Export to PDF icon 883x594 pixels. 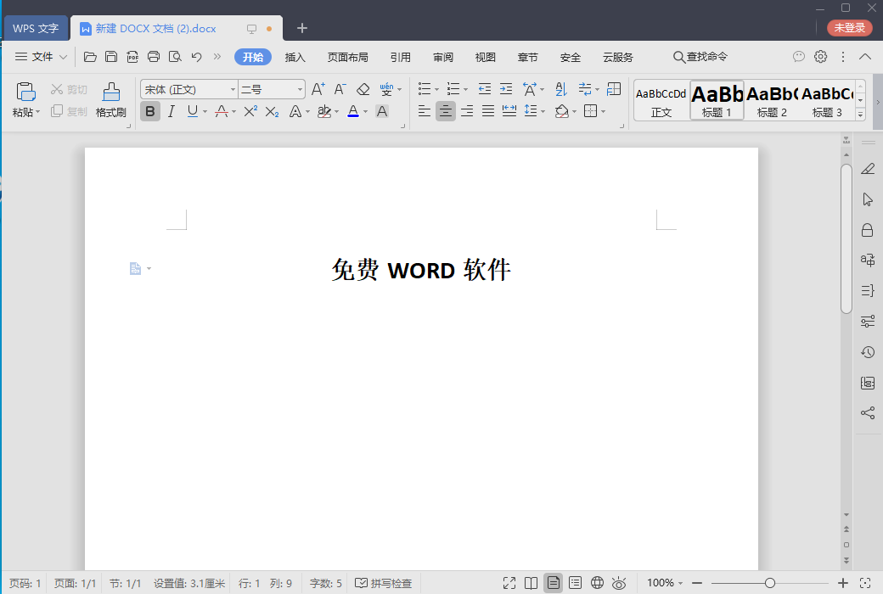pyautogui.click(x=132, y=57)
